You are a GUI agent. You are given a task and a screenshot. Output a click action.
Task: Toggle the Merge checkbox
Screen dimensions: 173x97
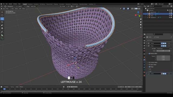(149, 67)
